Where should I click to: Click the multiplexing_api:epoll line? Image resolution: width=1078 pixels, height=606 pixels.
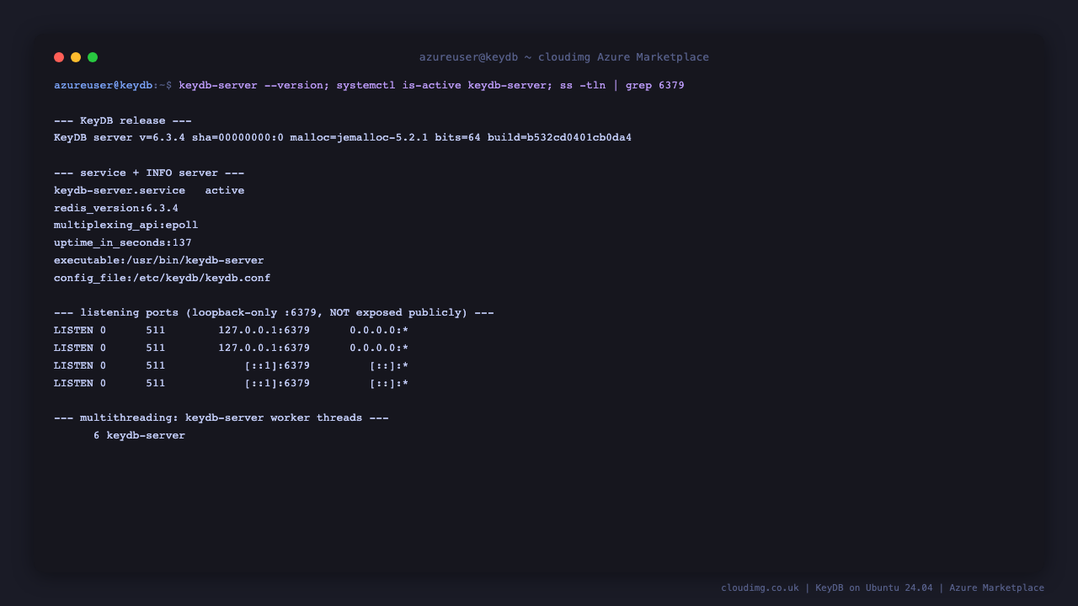coord(126,226)
